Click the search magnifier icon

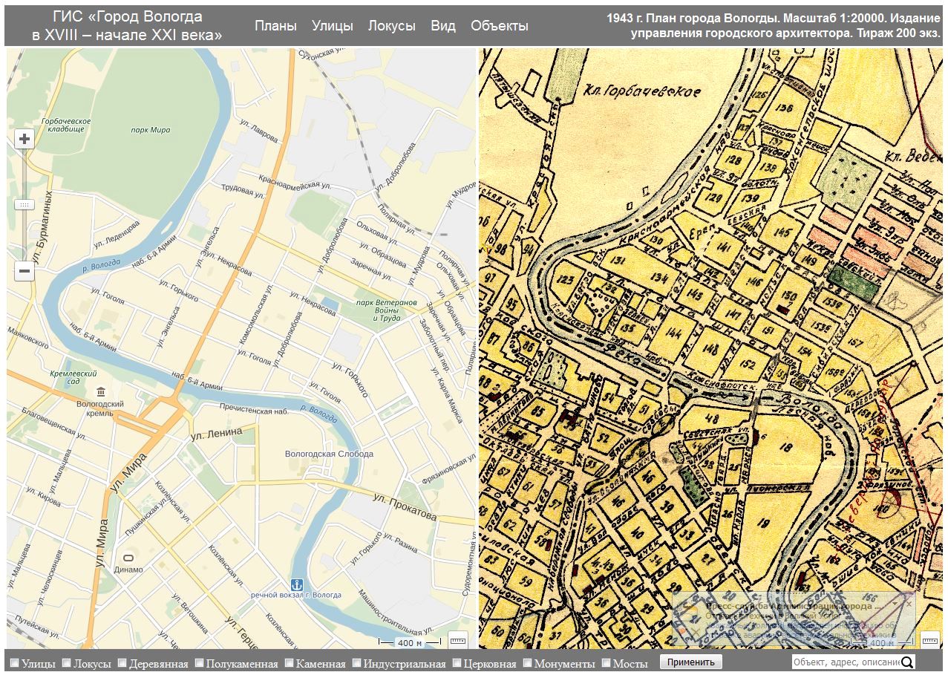point(907,662)
